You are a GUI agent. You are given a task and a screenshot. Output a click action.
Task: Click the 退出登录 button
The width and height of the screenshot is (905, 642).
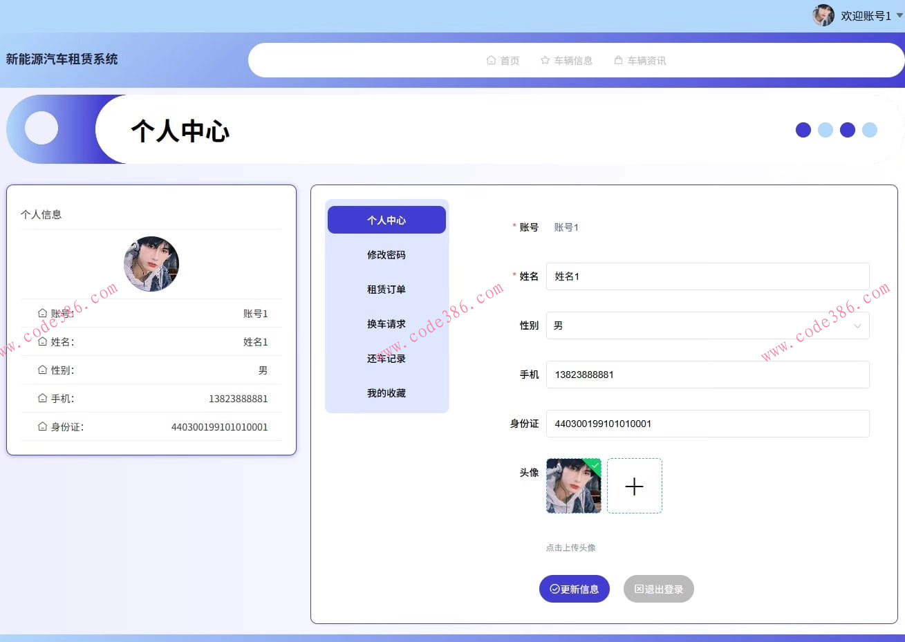658,588
